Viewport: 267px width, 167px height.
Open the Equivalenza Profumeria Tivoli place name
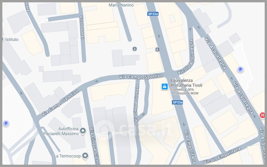(x=186, y=83)
